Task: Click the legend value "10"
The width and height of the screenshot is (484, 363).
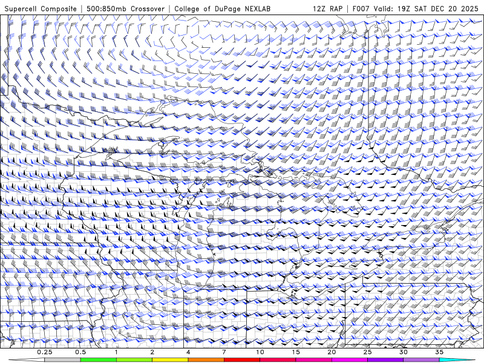Action: [x=260, y=352]
